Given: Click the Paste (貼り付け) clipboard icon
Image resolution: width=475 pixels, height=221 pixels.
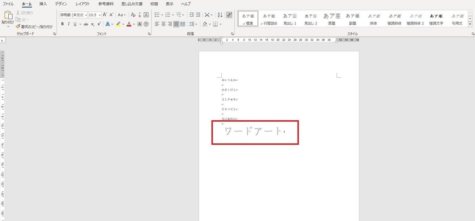Looking at the screenshot, I should pos(8,15).
